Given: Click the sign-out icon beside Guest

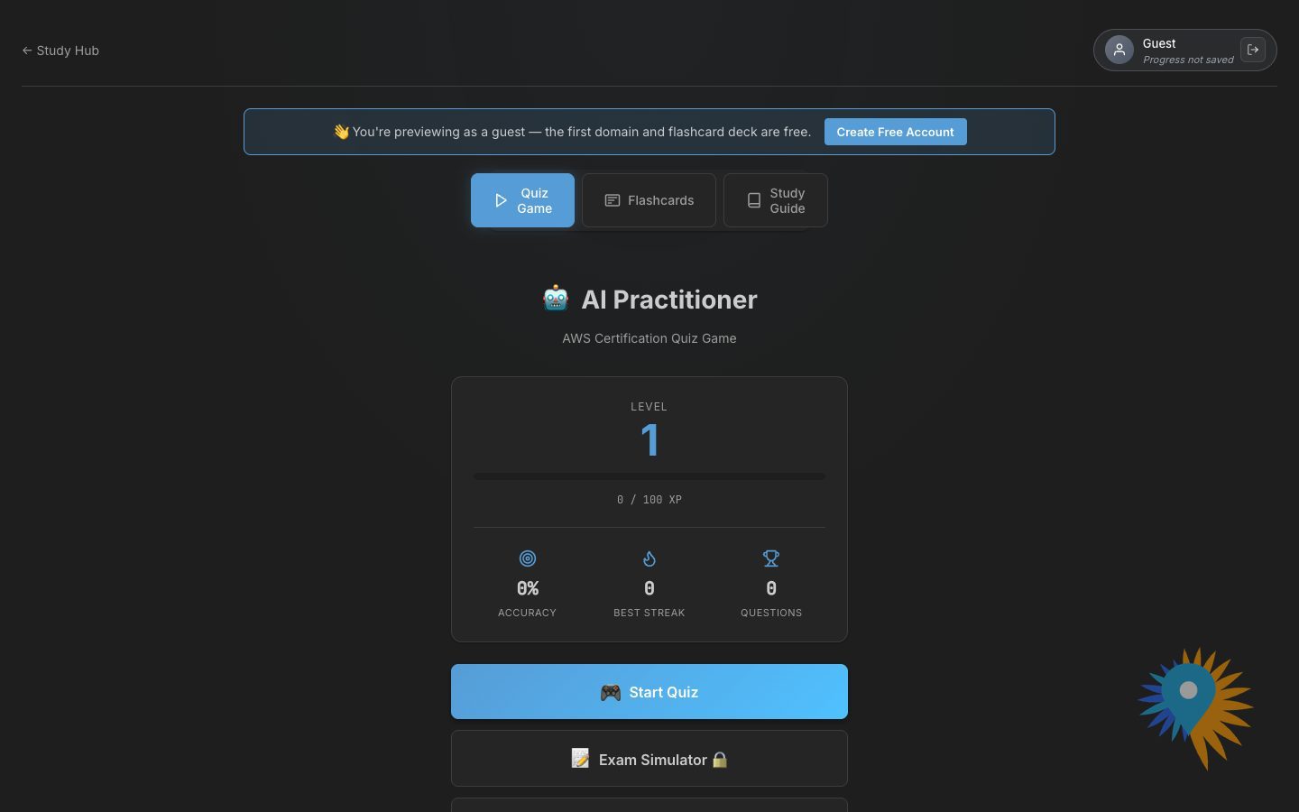Looking at the screenshot, I should 1252,50.
